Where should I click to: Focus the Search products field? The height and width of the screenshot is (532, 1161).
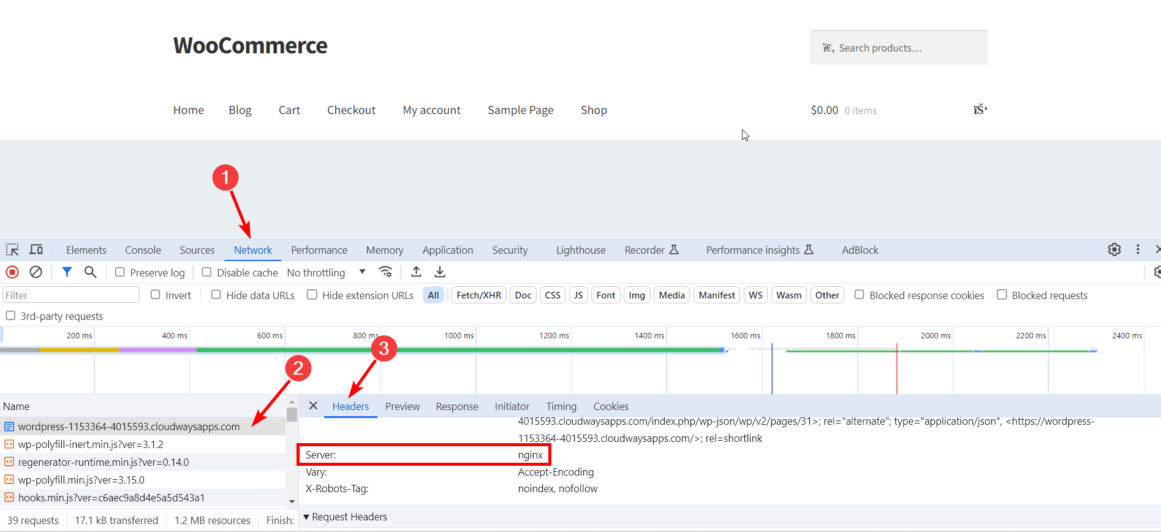pyautogui.click(x=899, y=48)
